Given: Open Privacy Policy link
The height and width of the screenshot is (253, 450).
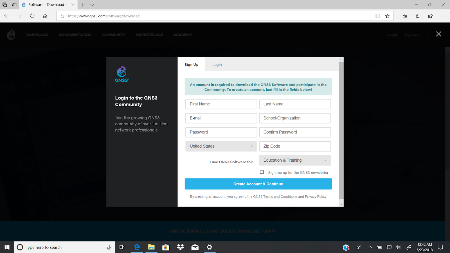Looking at the screenshot, I should (316, 196).
